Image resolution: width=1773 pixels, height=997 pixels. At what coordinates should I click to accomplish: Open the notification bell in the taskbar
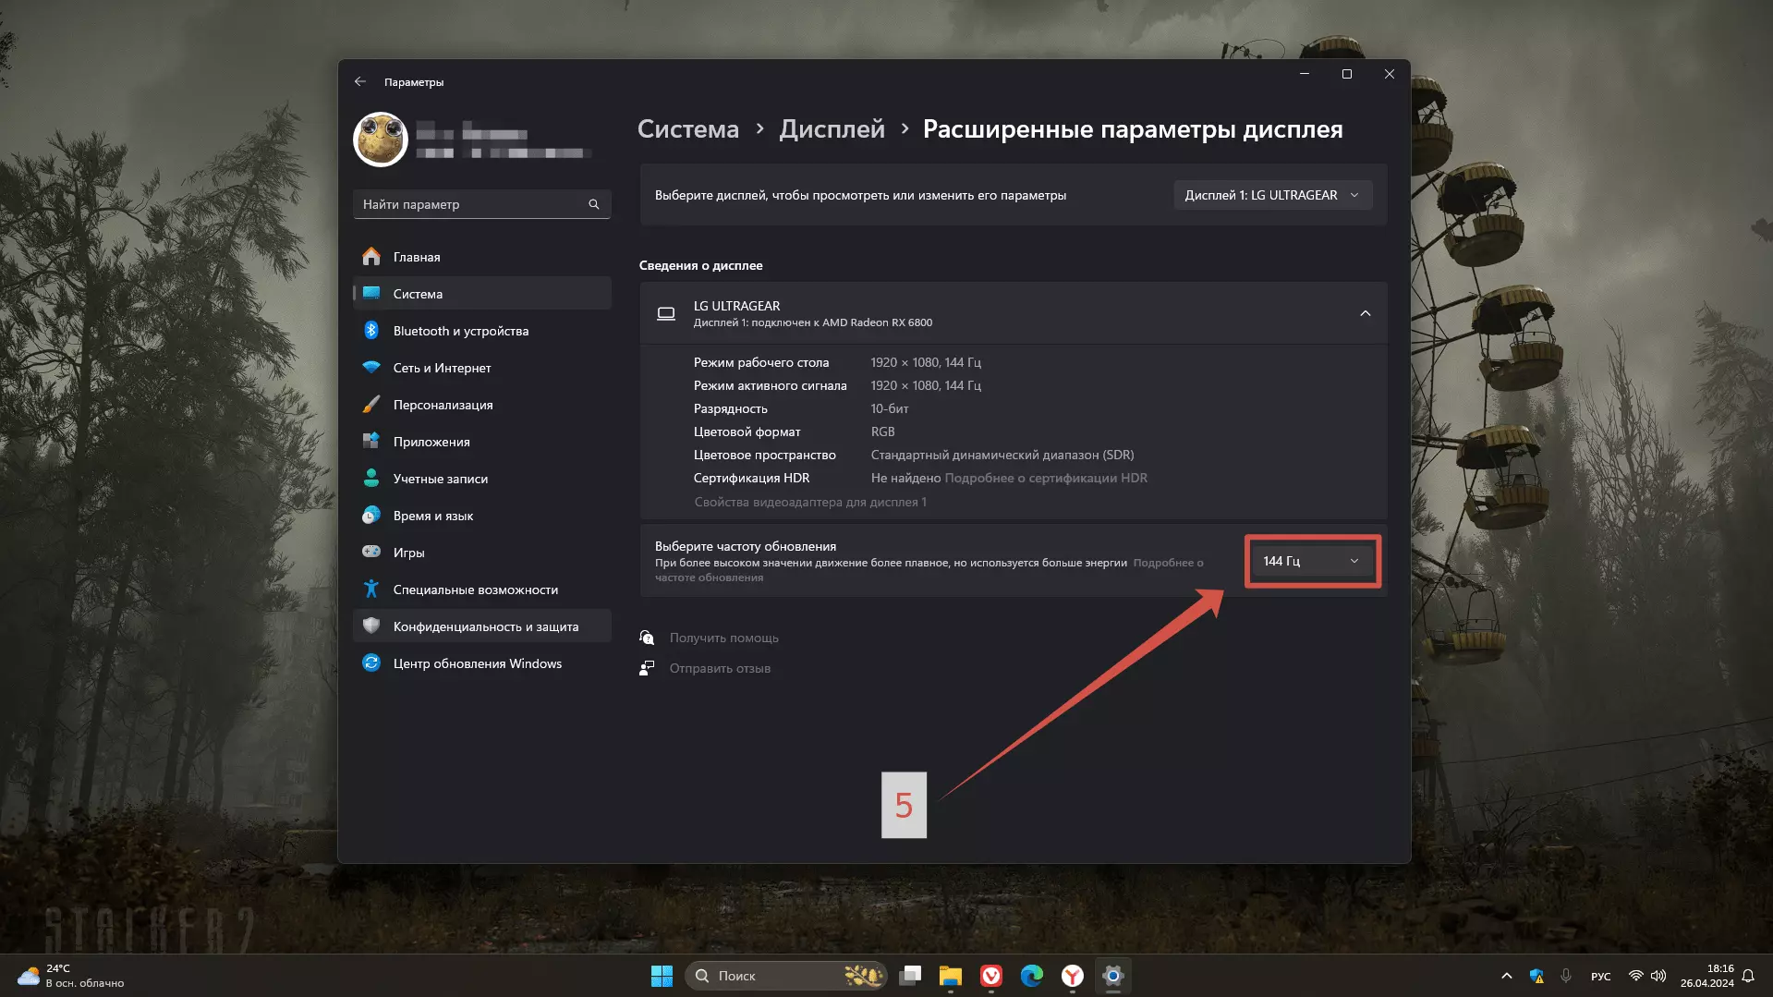1748,976
